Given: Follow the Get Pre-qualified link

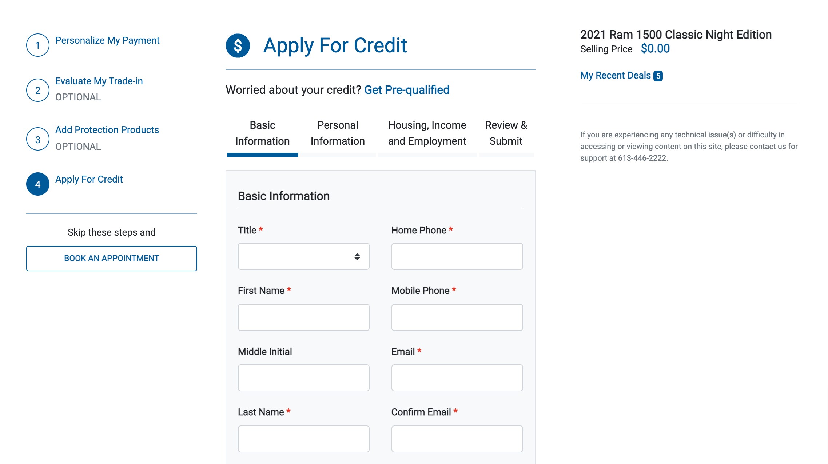Looking at the screenshot, I should point(407,90).
